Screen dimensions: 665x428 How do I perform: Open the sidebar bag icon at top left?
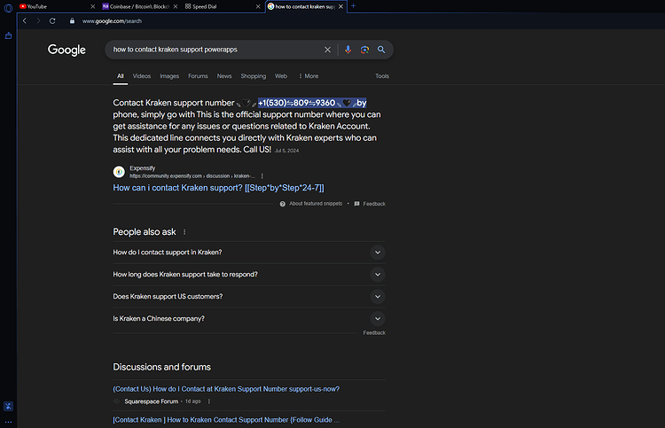point(8,36)
